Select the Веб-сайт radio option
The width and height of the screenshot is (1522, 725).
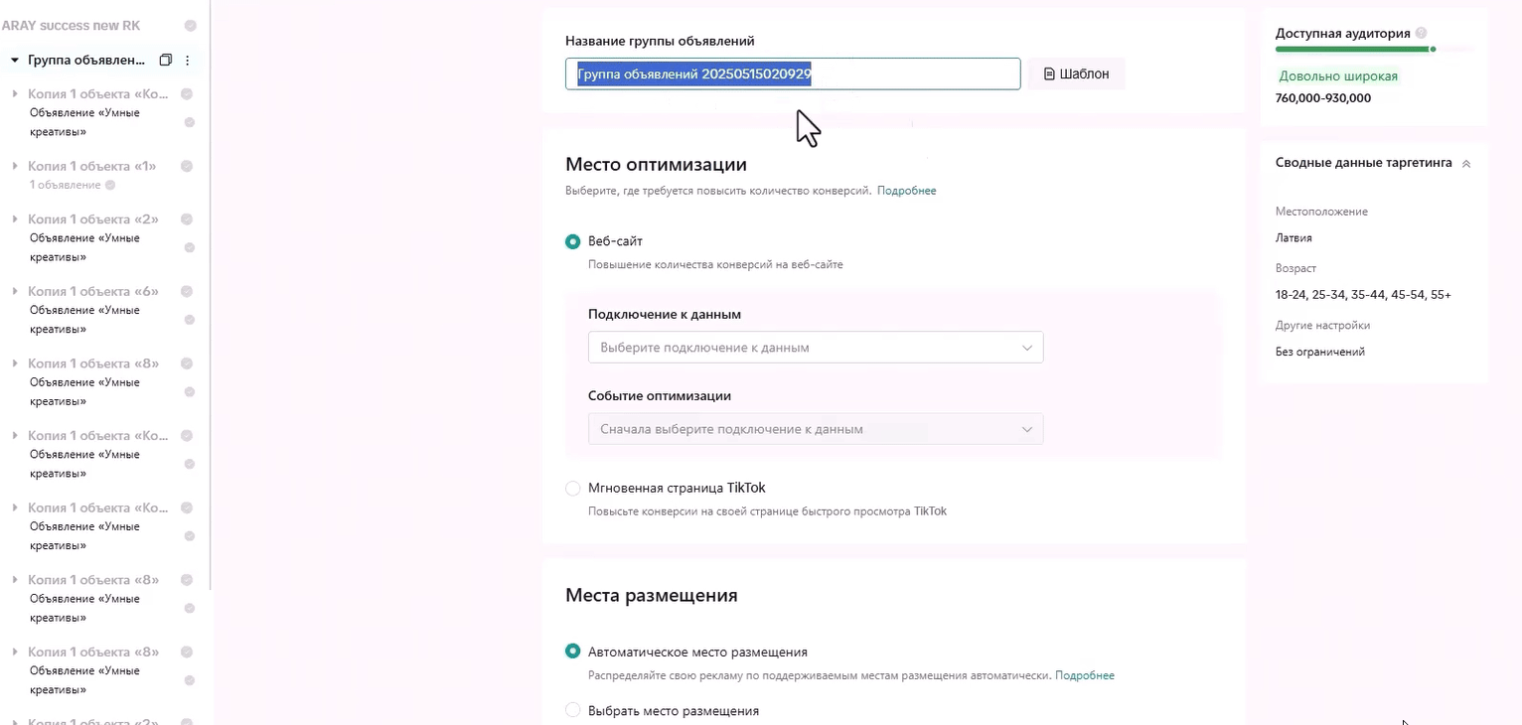[572, 241]
